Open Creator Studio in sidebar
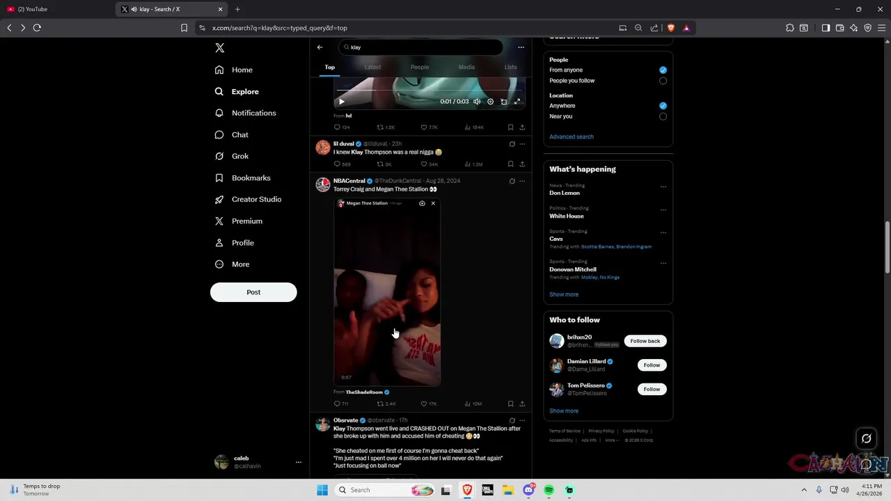 point(249,199)
